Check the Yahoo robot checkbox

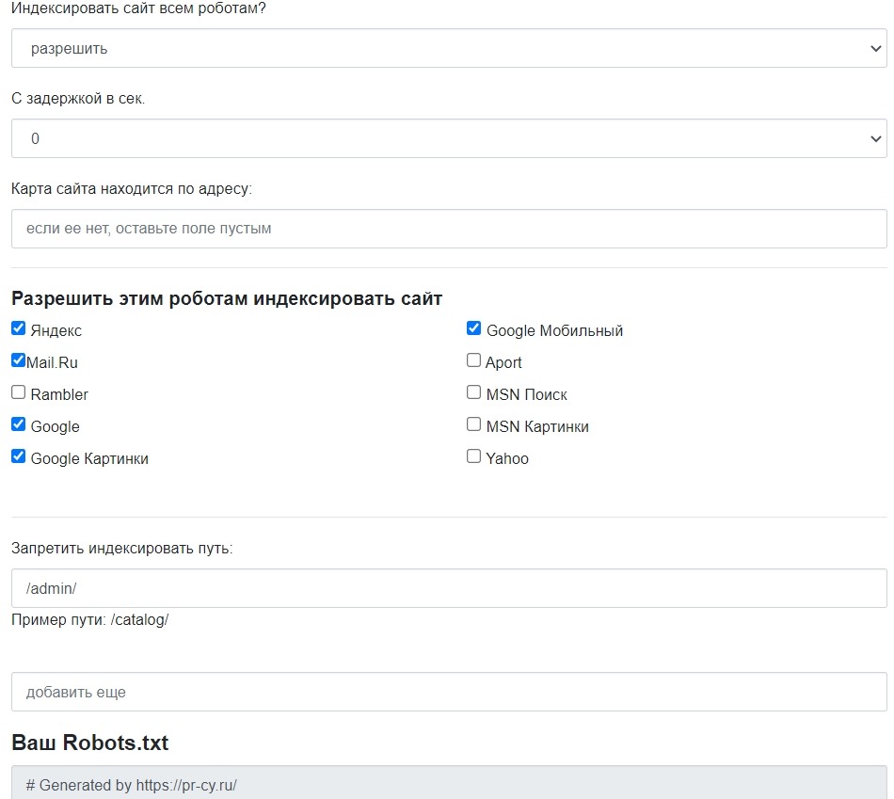tap(473, 455)
